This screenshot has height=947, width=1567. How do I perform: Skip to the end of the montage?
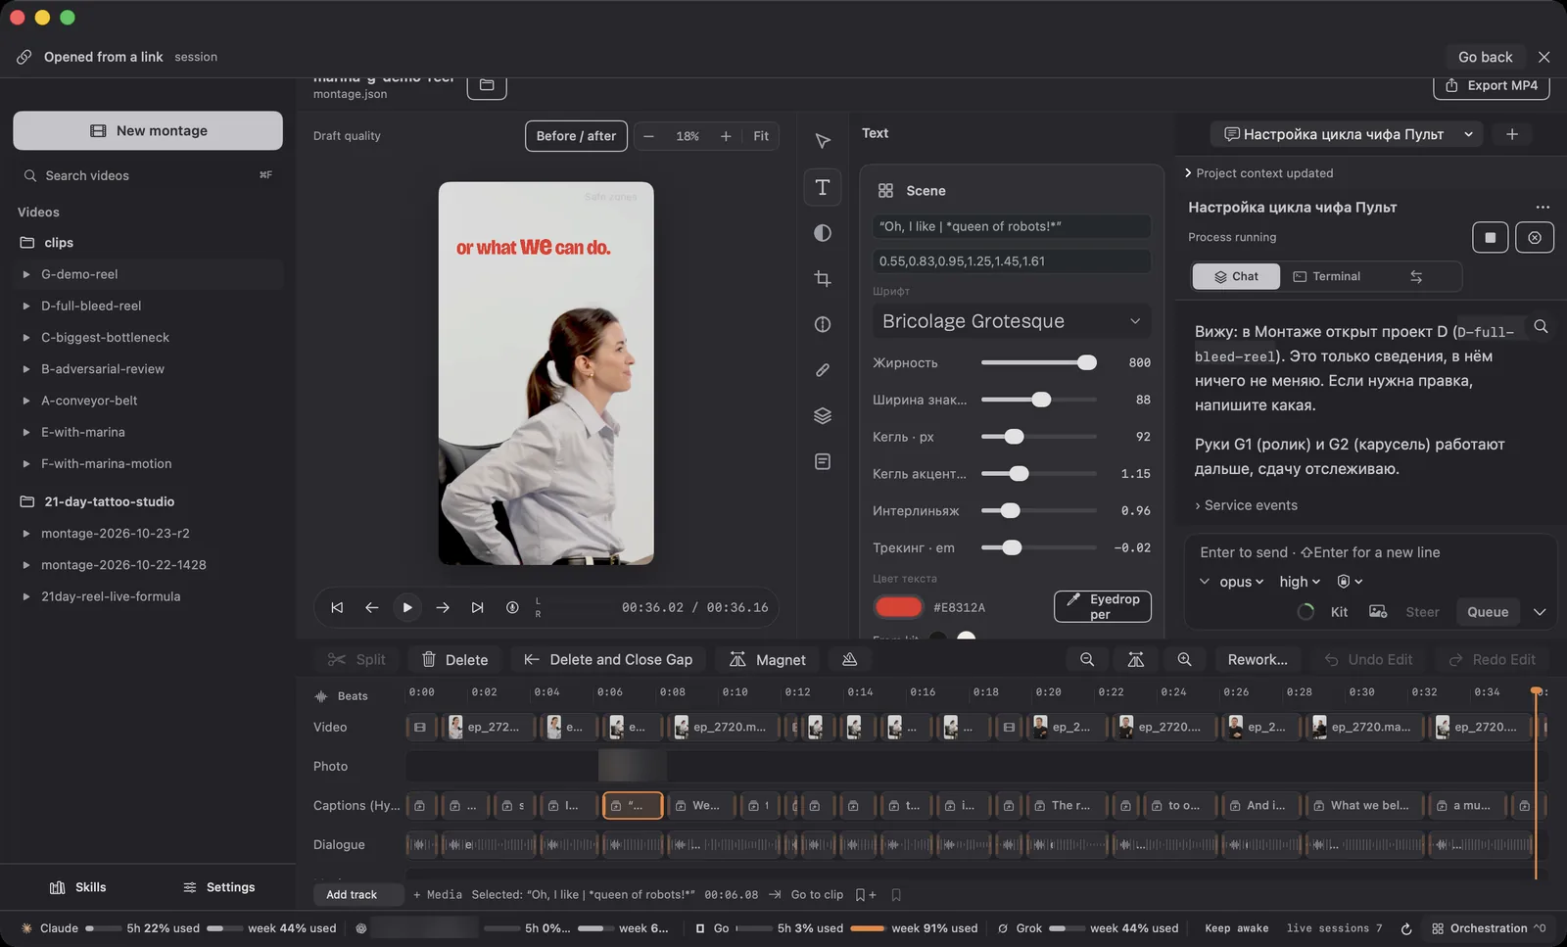[477, 607]
